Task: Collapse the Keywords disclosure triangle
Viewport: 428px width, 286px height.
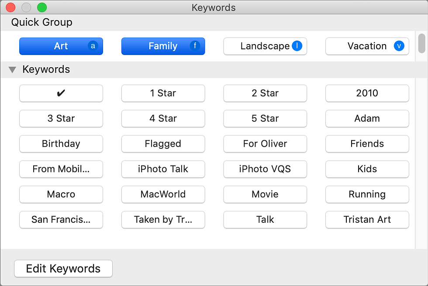Action: click(12, 70)
